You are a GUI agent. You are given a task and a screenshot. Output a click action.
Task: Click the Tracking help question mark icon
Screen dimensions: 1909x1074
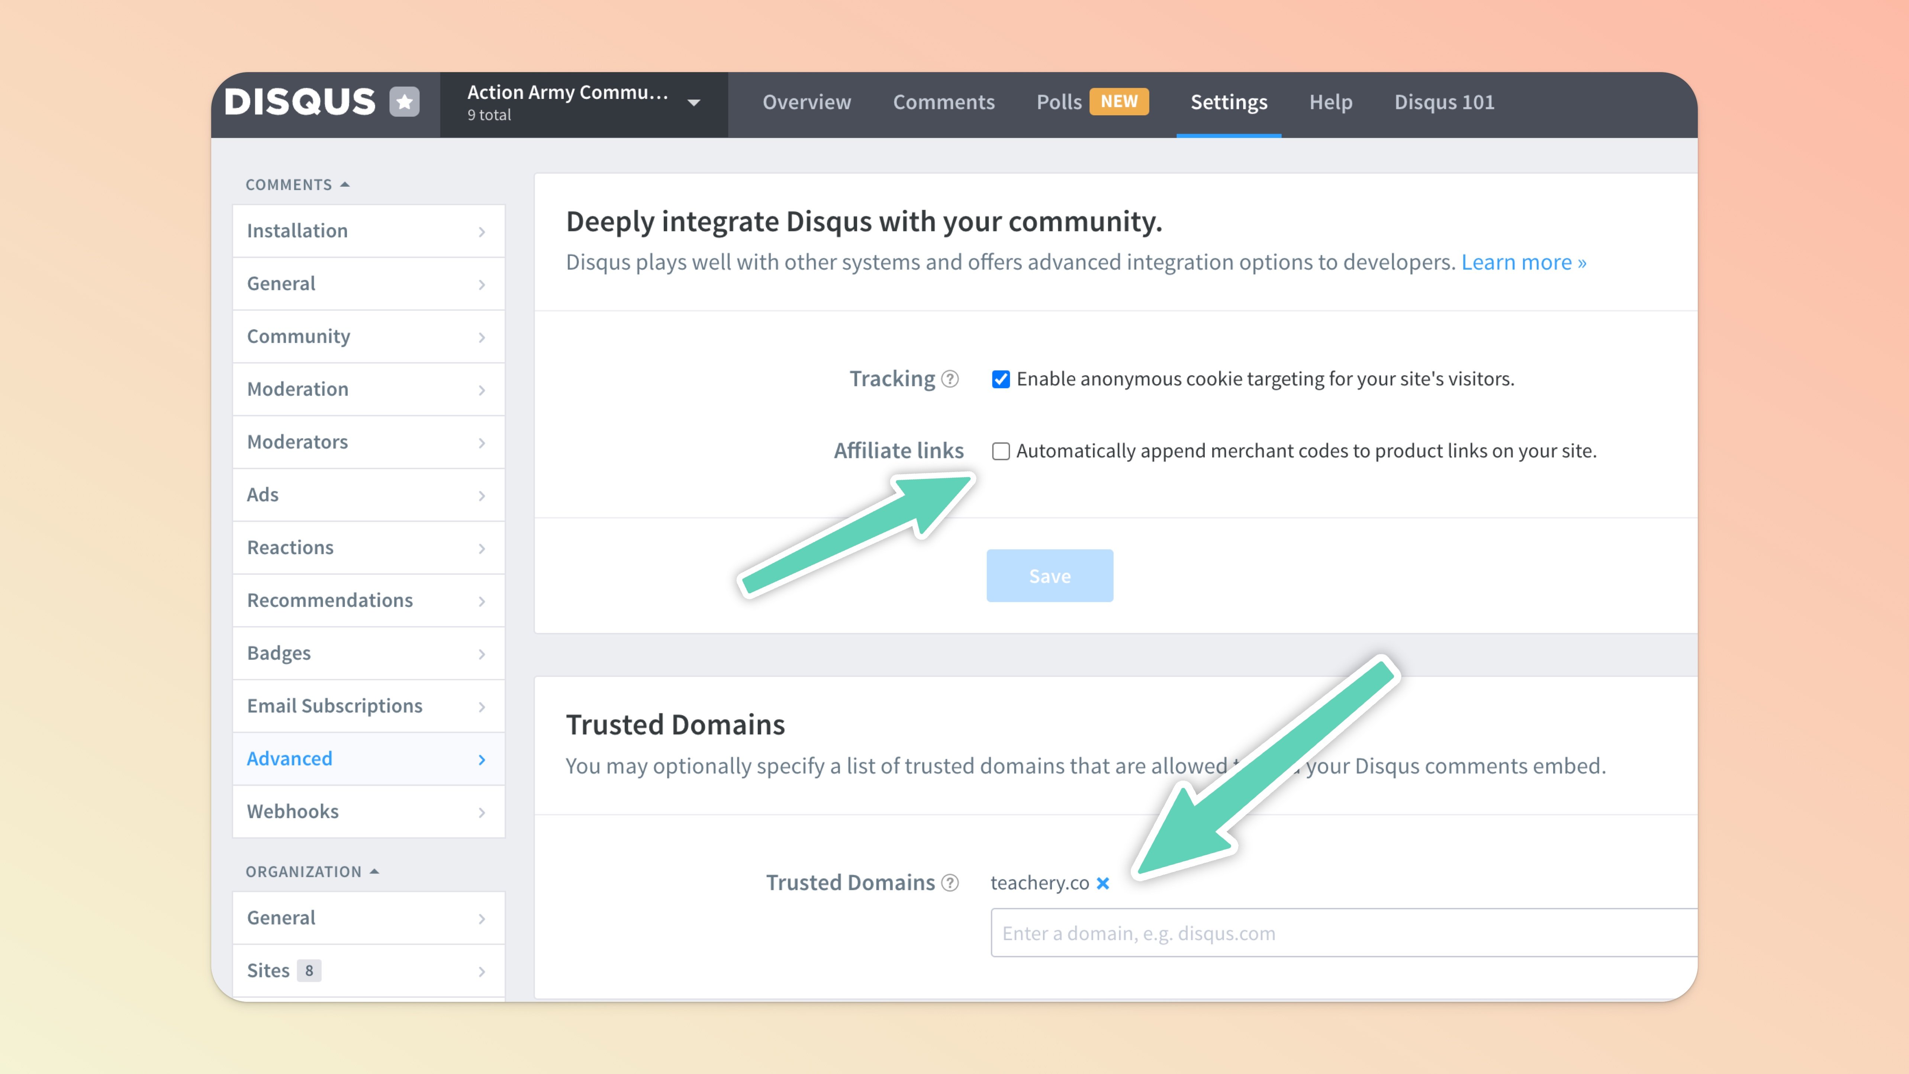[x=950, y=379]
